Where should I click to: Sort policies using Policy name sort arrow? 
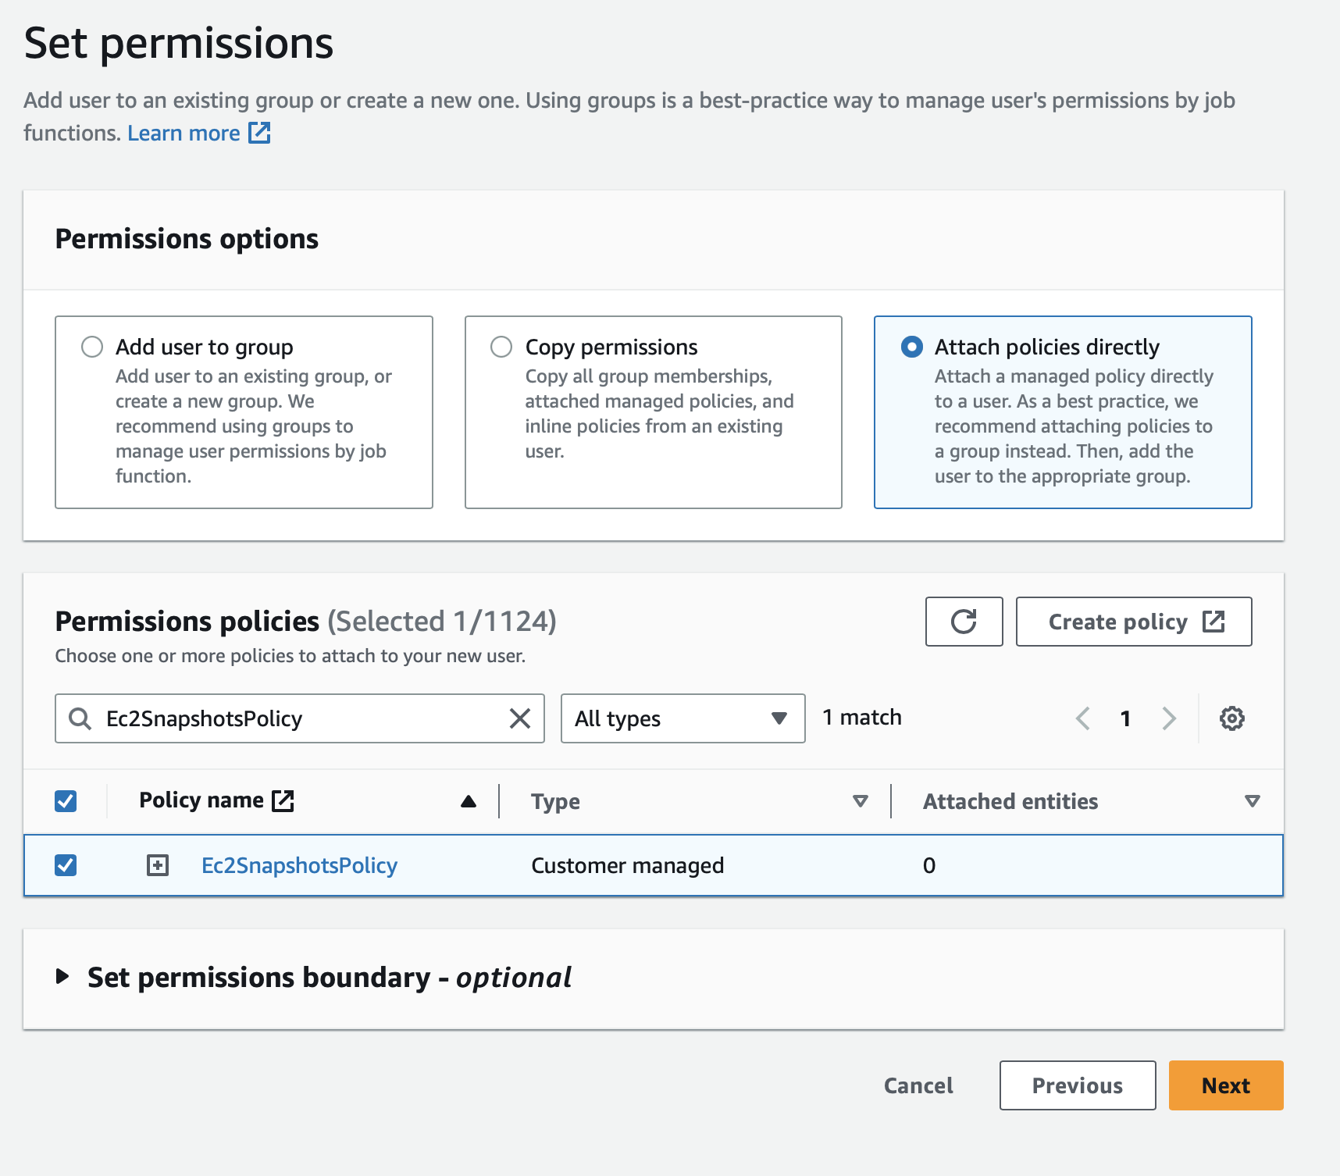point(467,800)
